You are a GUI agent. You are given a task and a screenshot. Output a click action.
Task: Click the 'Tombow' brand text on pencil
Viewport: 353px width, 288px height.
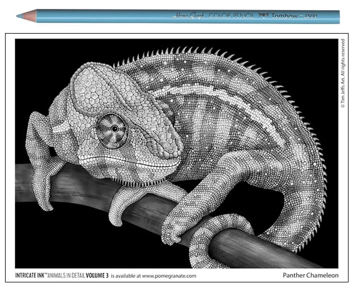pyautogui.click(x=284, y=16)
